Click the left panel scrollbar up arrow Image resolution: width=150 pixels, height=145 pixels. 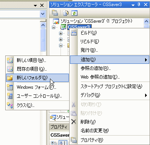click(43, 25)
